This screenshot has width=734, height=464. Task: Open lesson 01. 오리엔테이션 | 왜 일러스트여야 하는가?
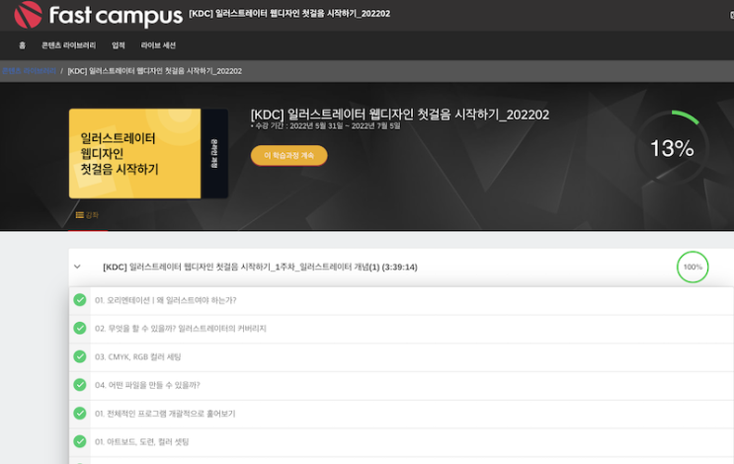[x=165, y=300]
